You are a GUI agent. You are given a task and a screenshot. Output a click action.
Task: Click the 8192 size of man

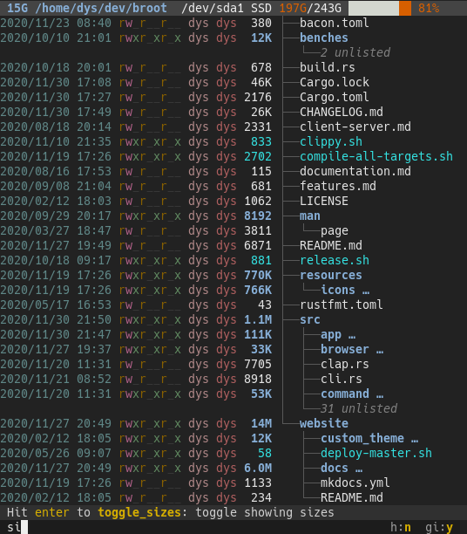258,216
